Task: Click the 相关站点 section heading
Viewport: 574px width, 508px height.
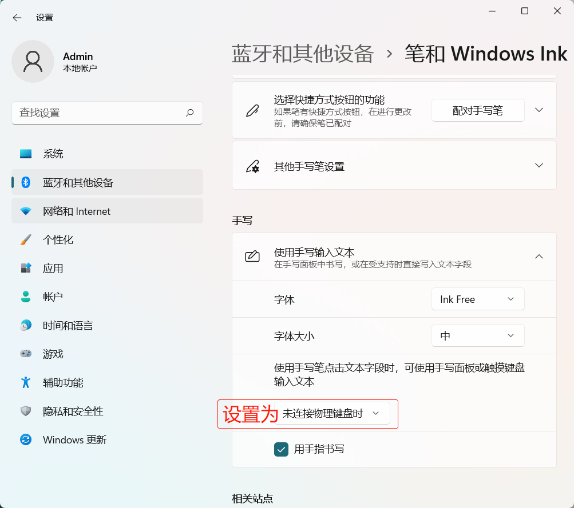Action: (x=252, y=498)
